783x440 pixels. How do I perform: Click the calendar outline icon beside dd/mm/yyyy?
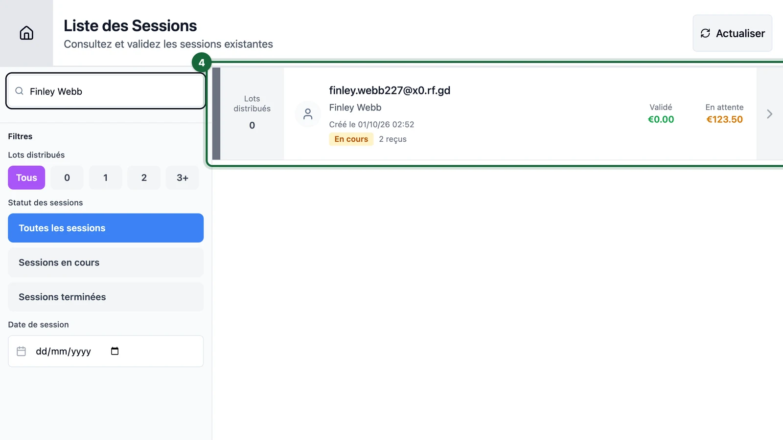(21, 351)
